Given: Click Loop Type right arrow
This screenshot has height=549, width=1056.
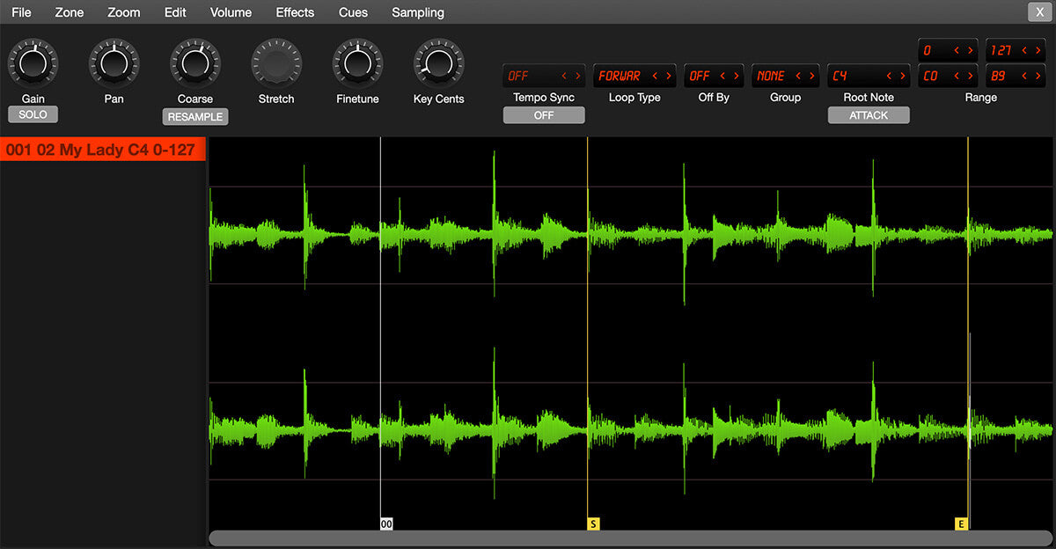Looking at the screenshot, I should [668, 77].
